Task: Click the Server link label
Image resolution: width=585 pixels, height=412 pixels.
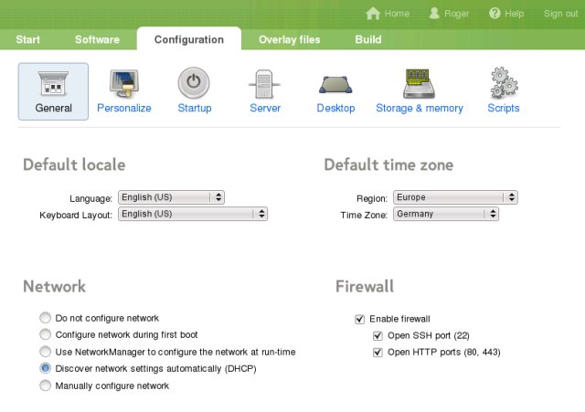Action: (265, 108)
